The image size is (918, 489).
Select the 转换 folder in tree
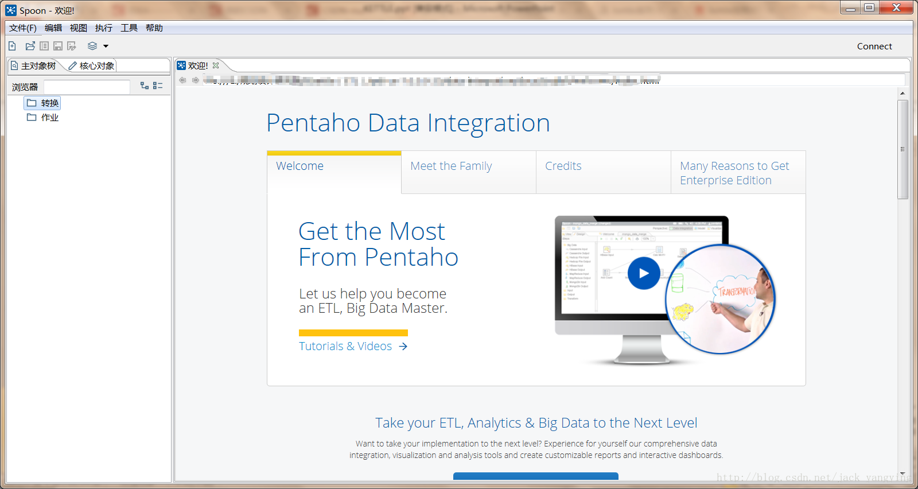coord(43,103)
